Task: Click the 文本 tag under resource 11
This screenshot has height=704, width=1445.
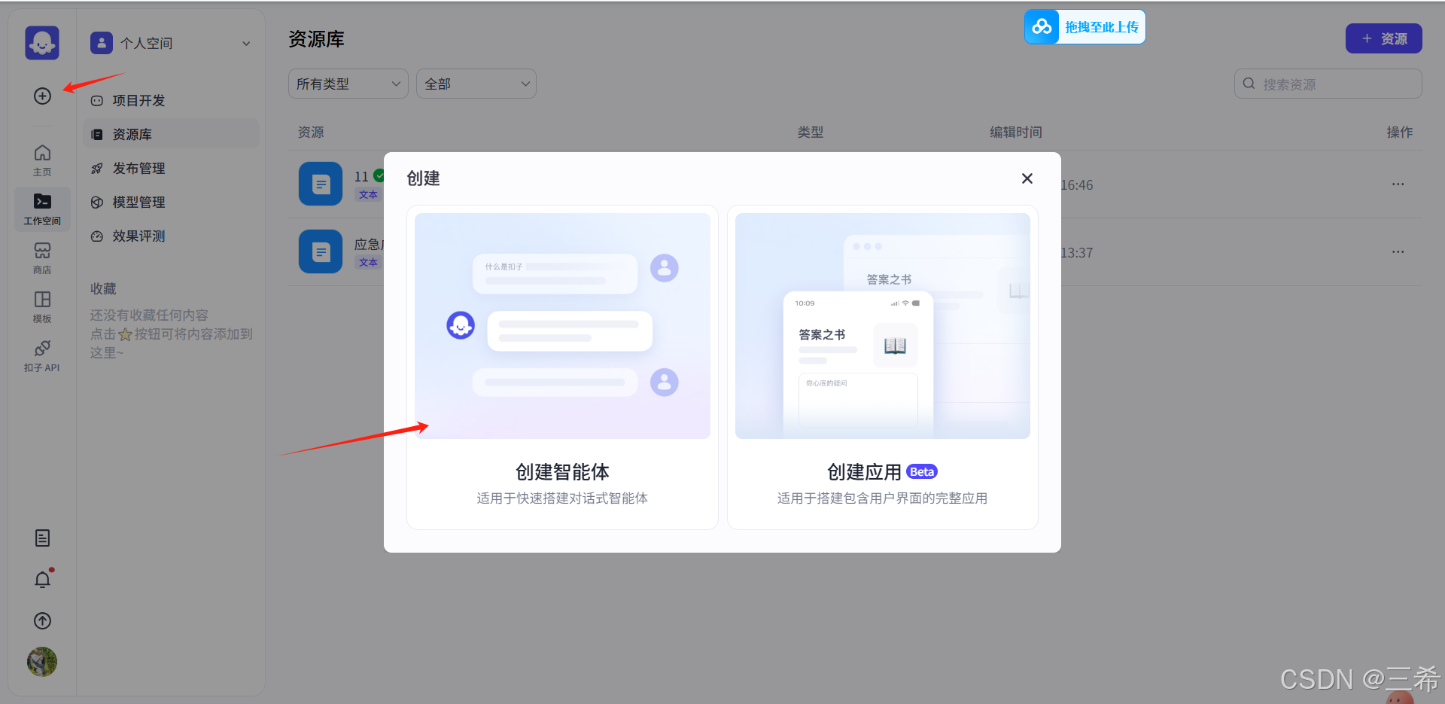Action: coord(368,194)
